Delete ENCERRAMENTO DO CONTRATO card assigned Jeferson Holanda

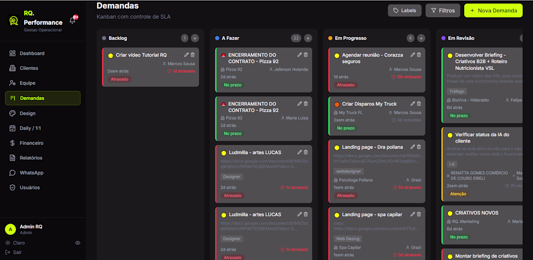pos(306,55)
